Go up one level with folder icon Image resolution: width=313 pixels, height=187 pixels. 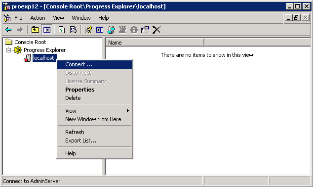tap(35, 30)
